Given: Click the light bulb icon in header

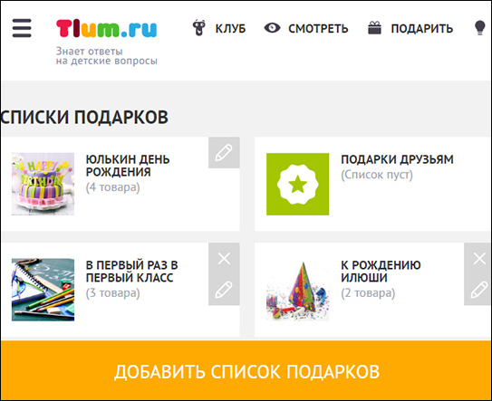Looking at the screenshot, I should pos(479,28).
